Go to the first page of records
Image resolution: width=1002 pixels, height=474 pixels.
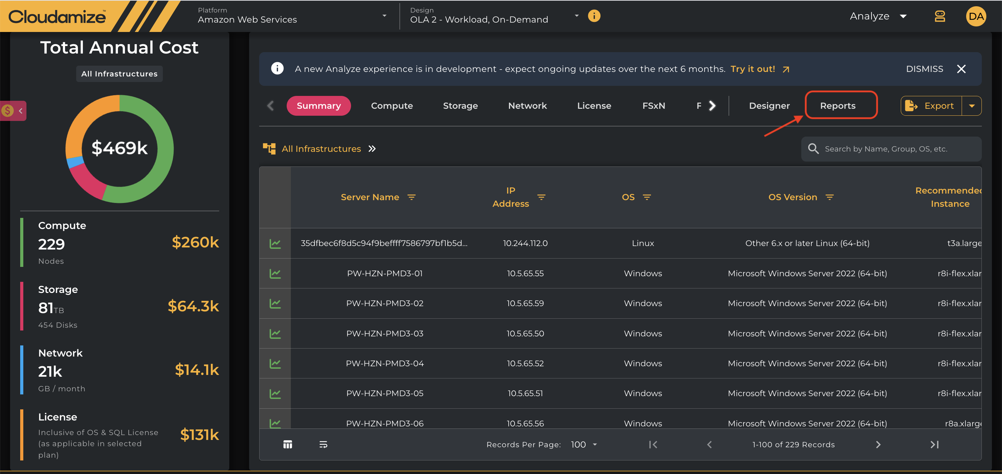tap(653, 444)
